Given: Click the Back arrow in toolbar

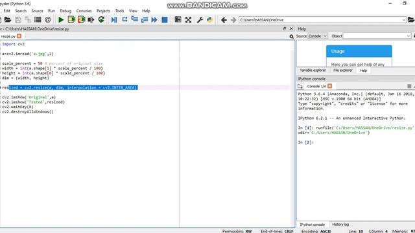Looking at the screenshot, I should coord(224,20).
